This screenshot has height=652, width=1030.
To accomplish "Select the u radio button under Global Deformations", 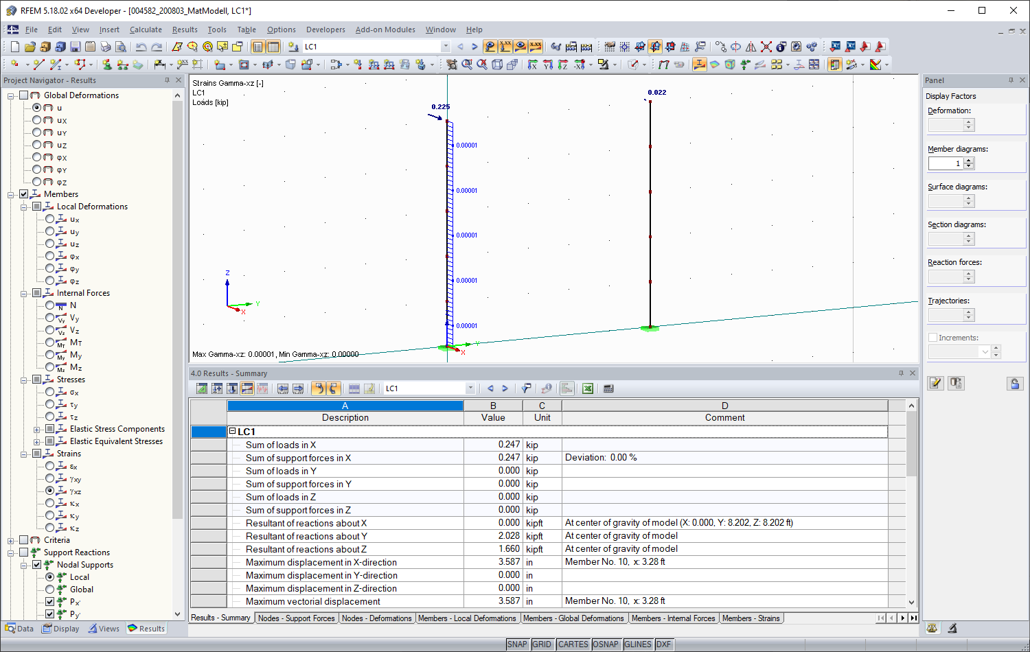I will point(37,108).
